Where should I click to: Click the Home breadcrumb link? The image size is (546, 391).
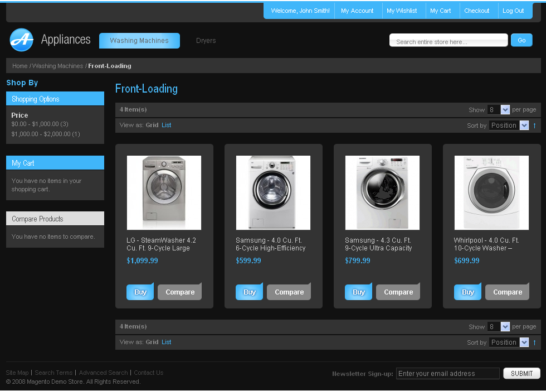pos(20,66)
